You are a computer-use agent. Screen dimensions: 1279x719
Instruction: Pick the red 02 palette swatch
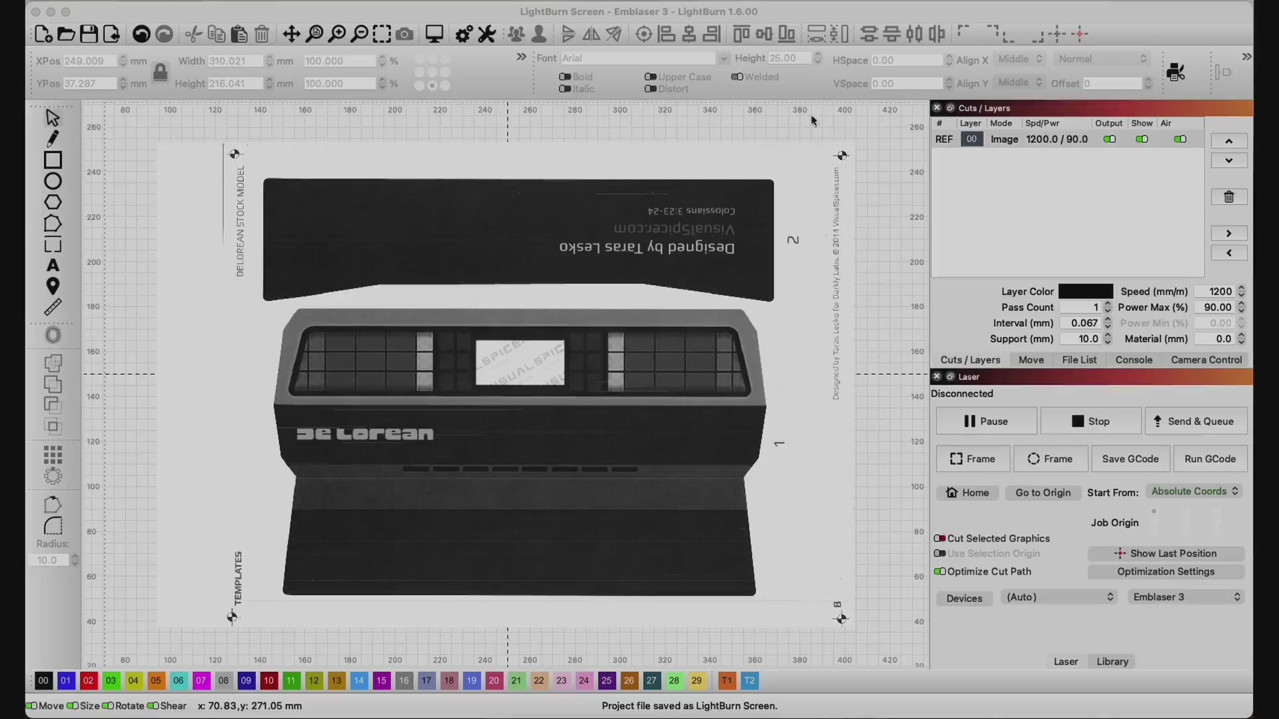(x=88, y=680)
